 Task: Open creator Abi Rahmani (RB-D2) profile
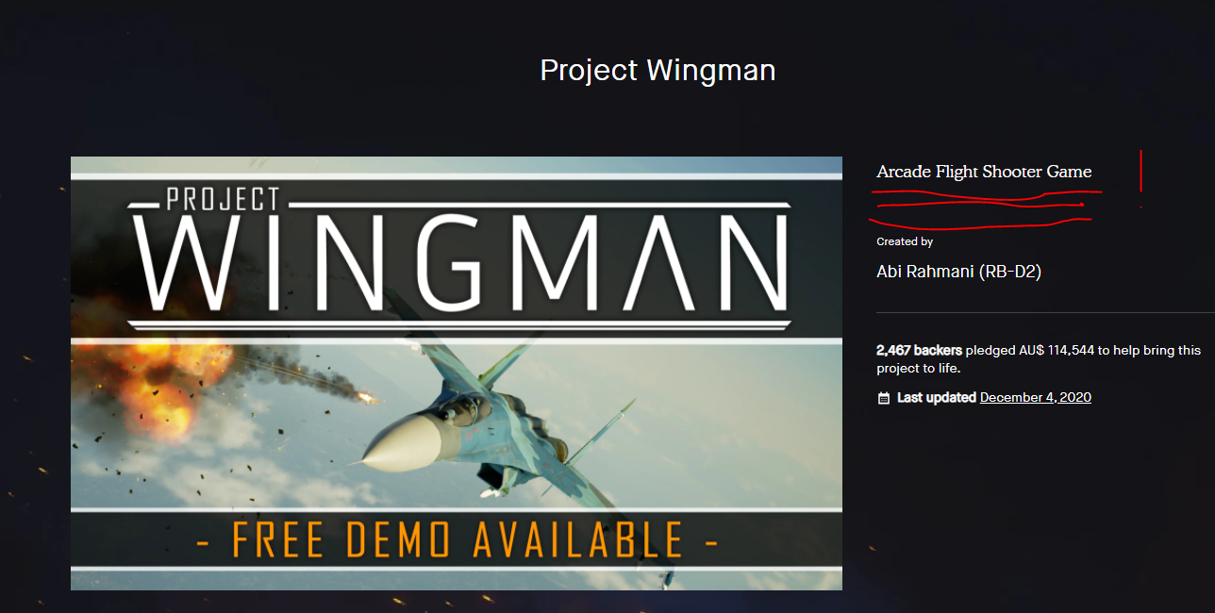(x=958, y=272)
